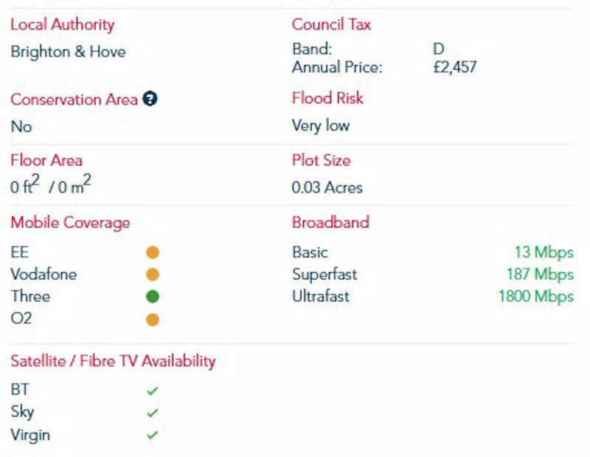Click the BT availability green checkmark

[x=153, y=391]
